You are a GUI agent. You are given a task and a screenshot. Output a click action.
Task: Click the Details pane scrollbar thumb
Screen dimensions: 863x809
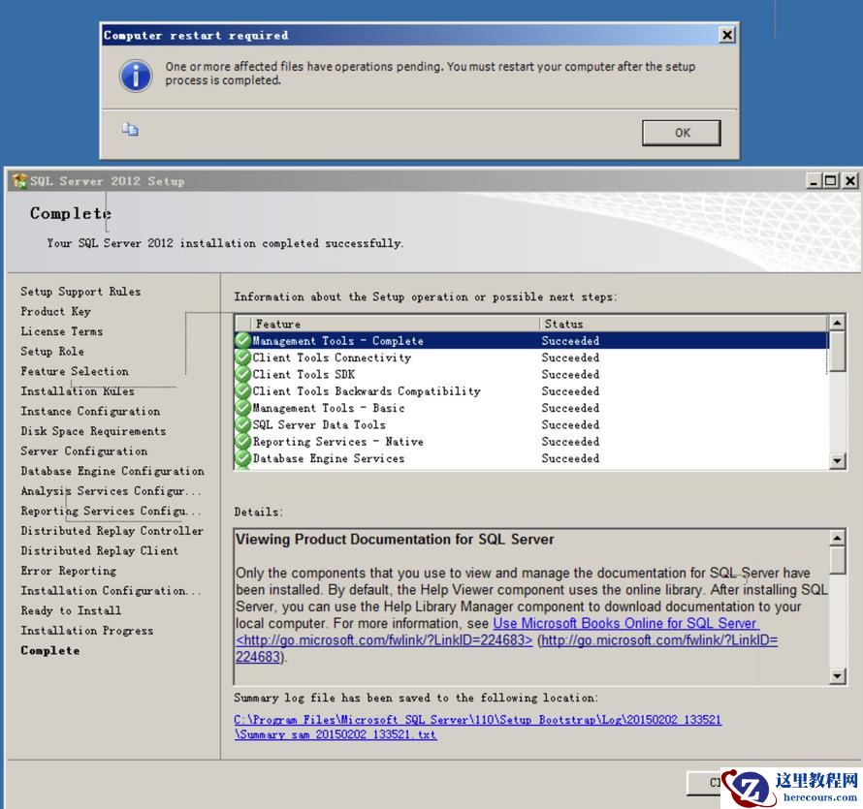837,560
